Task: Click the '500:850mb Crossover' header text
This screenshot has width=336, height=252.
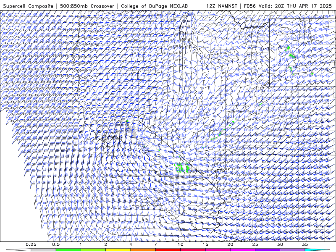Action: point(87,6)
